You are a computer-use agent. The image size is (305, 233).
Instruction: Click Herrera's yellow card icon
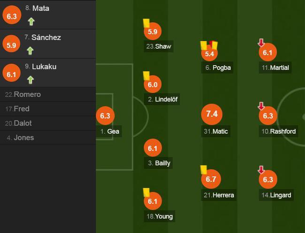coord(204,170)
